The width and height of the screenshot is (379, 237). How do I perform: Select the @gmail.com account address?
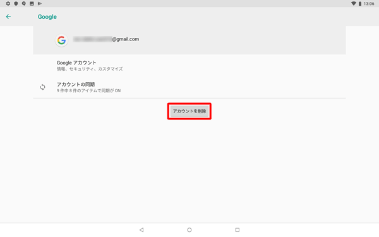click(x=106, y=39)
